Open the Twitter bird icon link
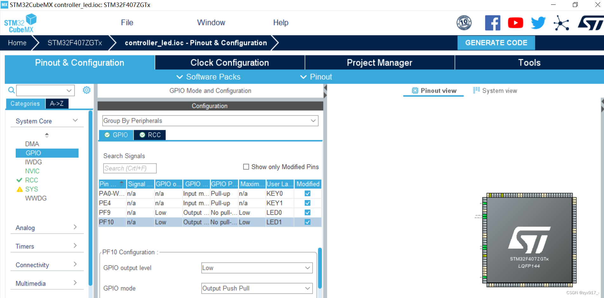This screenshot has height=298, width=604. pos(538,23)
